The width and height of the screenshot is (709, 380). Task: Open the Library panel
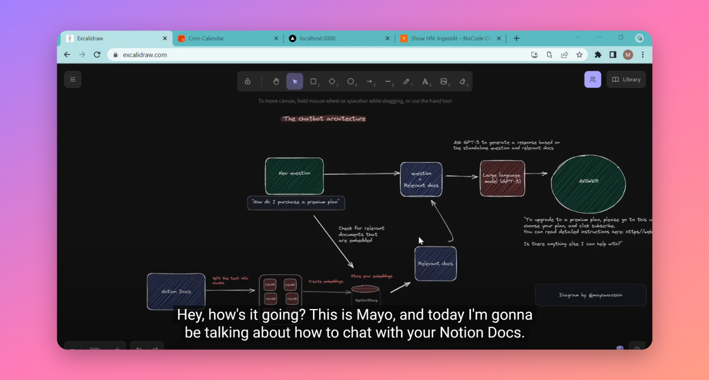pyautogui.click(x=626, y=79)
